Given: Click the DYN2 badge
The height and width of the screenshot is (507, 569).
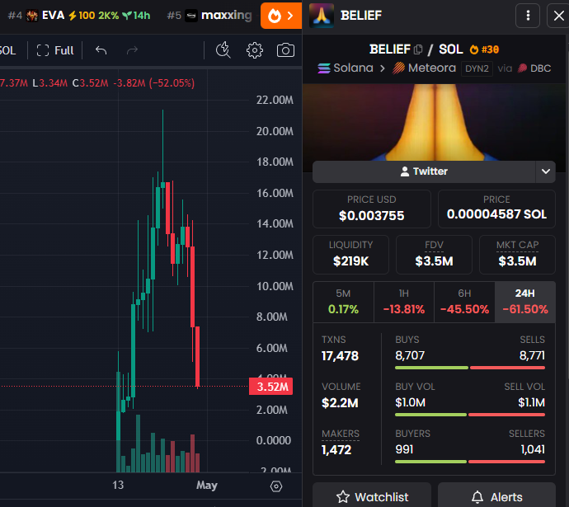Looking at the screenshot, I should pos(477,68).
